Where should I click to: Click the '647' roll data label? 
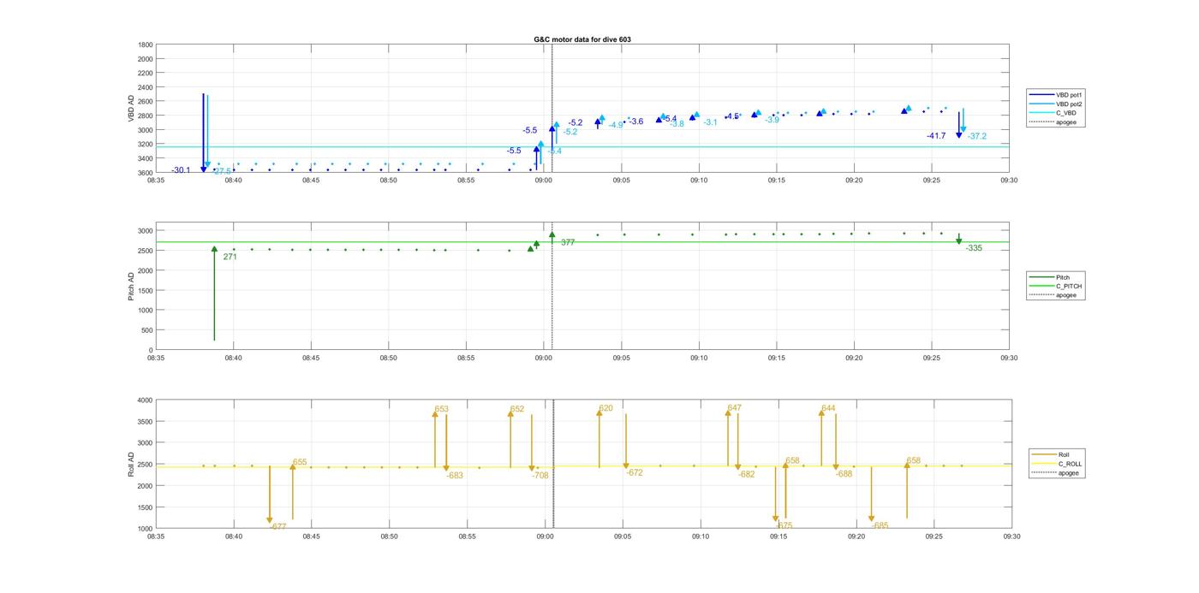pyautogui.click(x=735, y=408)
